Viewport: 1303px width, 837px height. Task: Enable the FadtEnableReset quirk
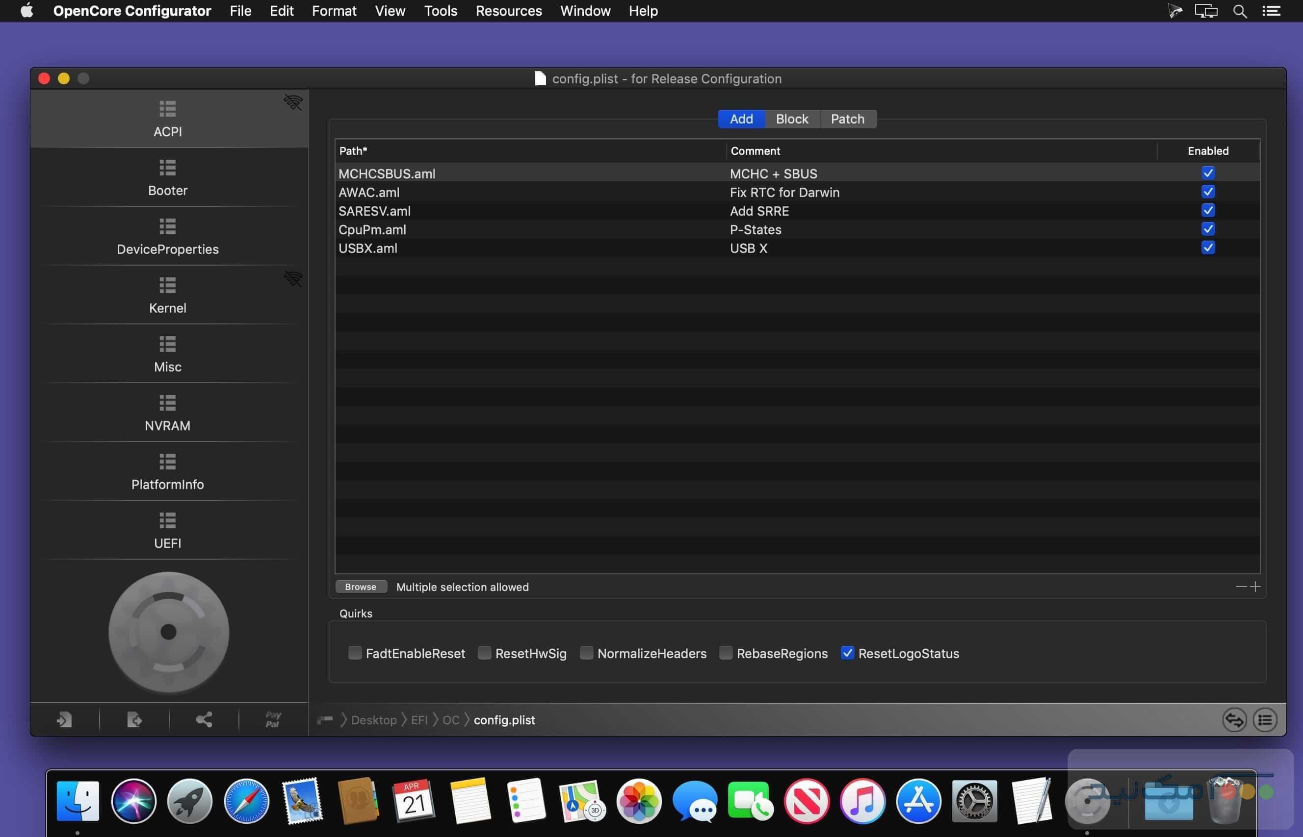(355, 653)
